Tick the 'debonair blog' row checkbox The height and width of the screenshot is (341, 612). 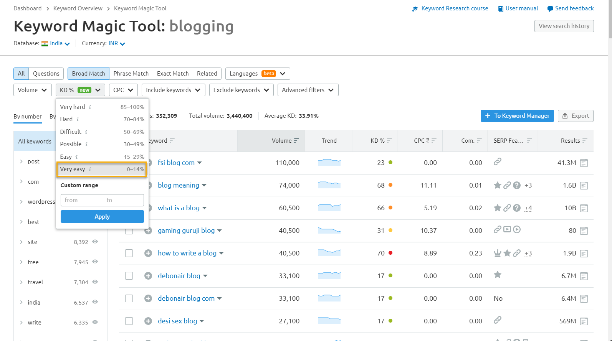[x=129, y=276]
